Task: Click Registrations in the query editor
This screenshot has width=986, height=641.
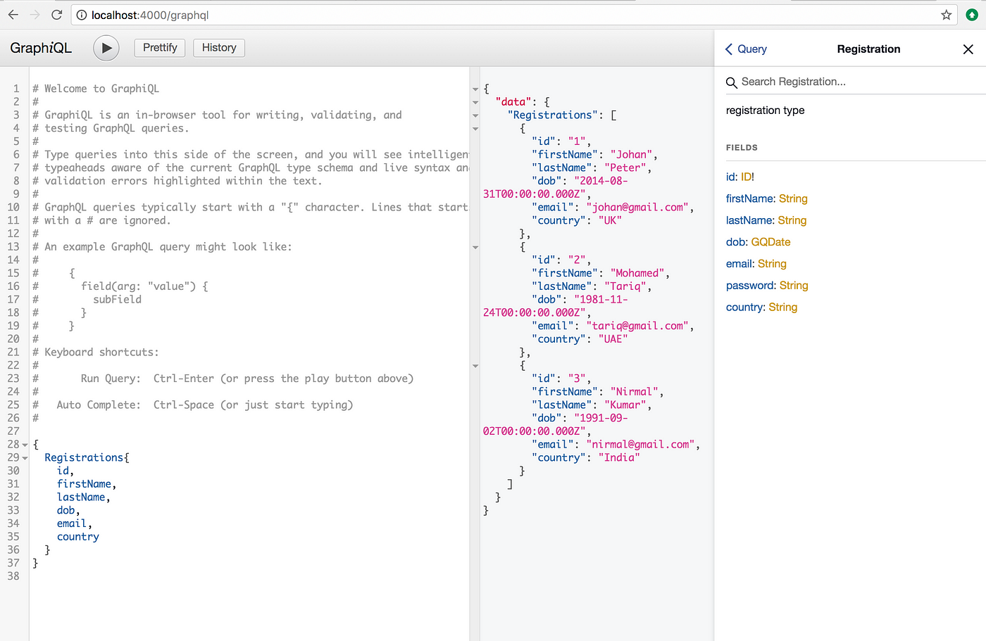Action: coord(84,457)
